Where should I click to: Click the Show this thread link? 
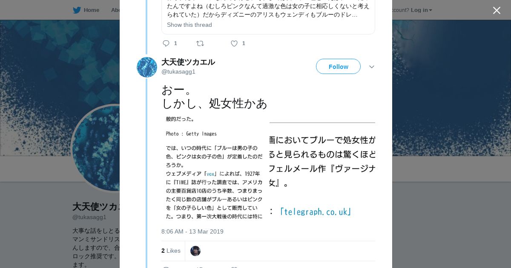point(189,25)
